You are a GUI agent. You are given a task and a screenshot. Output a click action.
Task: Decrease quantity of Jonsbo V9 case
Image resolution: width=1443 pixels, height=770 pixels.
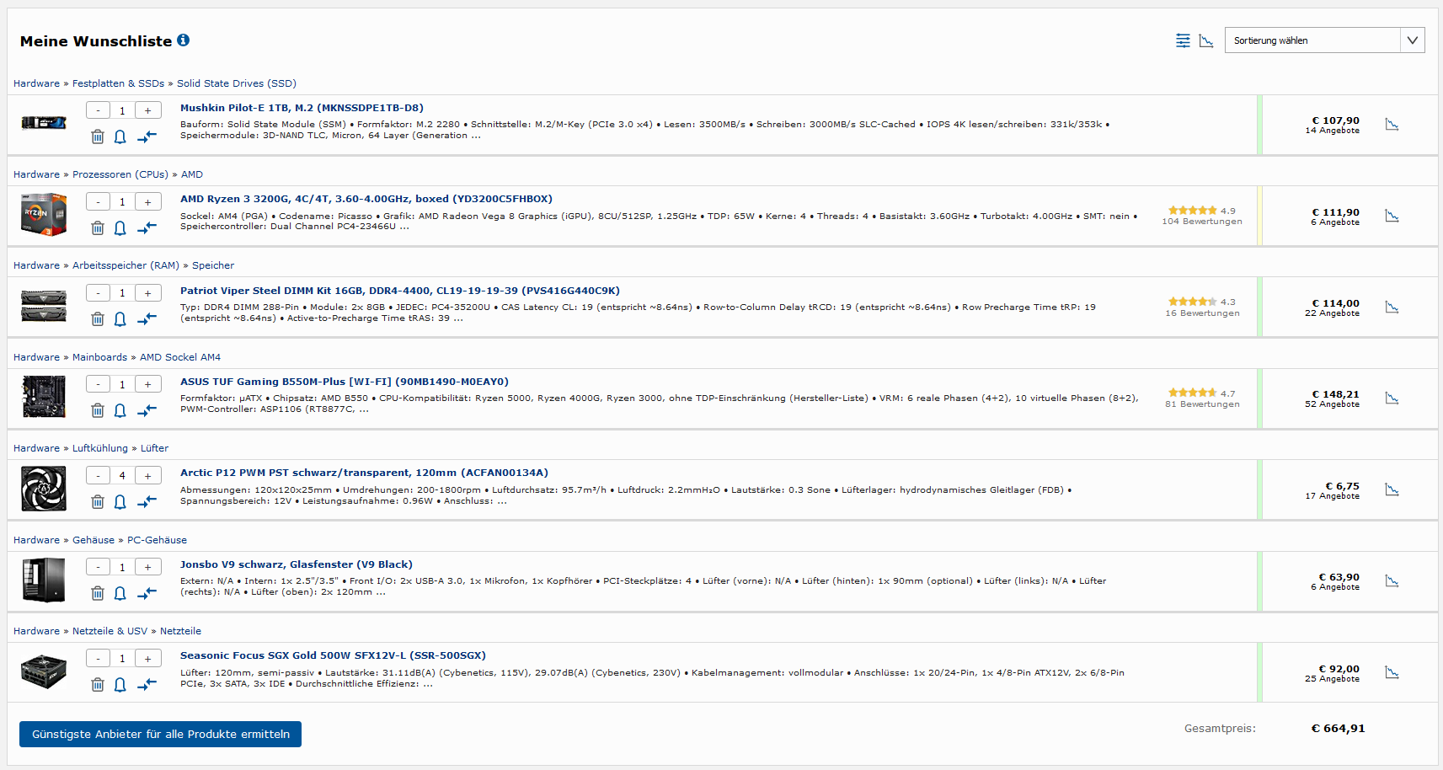(98, 567)
